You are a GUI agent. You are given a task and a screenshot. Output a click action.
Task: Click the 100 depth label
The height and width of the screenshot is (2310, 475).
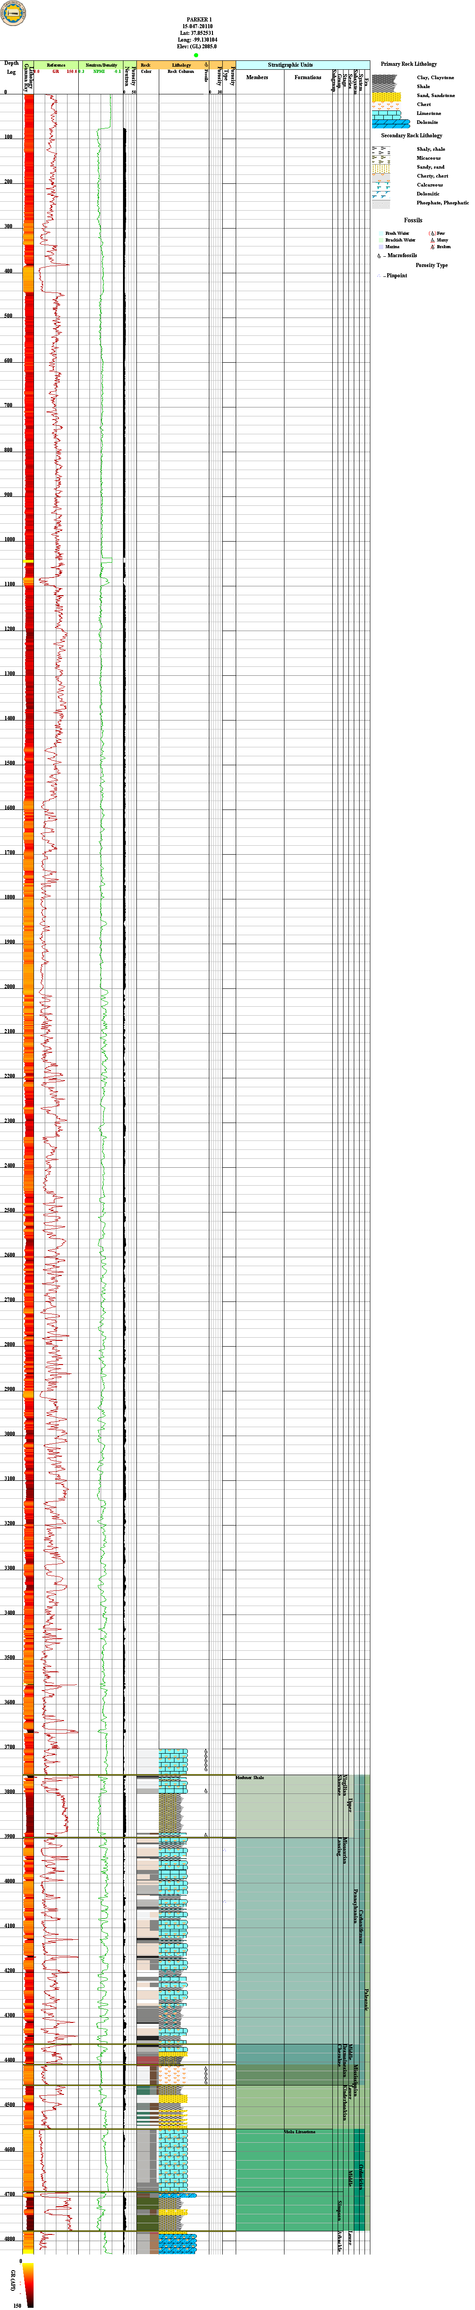click(8, 137)
